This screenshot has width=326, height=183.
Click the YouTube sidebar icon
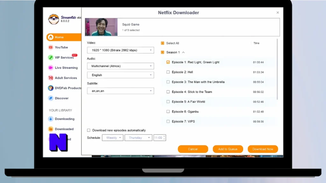(x=51, y=47)
